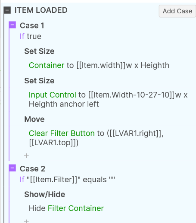The height and width of the screenshot is (223, 196).
Task: Collapse Case 1 with purple minus icon
Action: [x=12, y=25]
